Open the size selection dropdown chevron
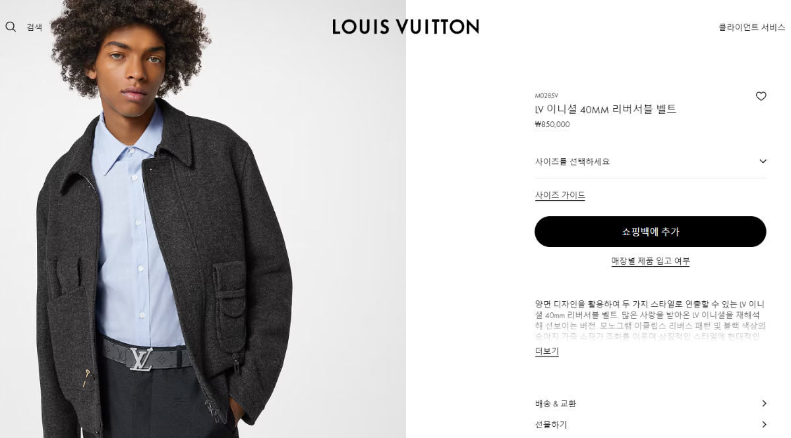791x438 pixels. pos(763,161)
